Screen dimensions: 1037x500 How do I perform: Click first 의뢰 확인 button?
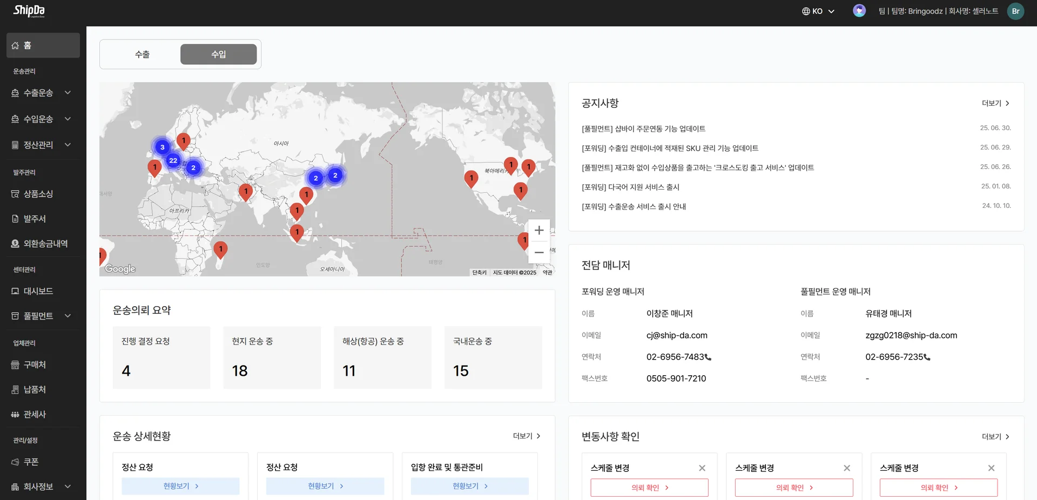pyautogui.click(x=649, y=488)
